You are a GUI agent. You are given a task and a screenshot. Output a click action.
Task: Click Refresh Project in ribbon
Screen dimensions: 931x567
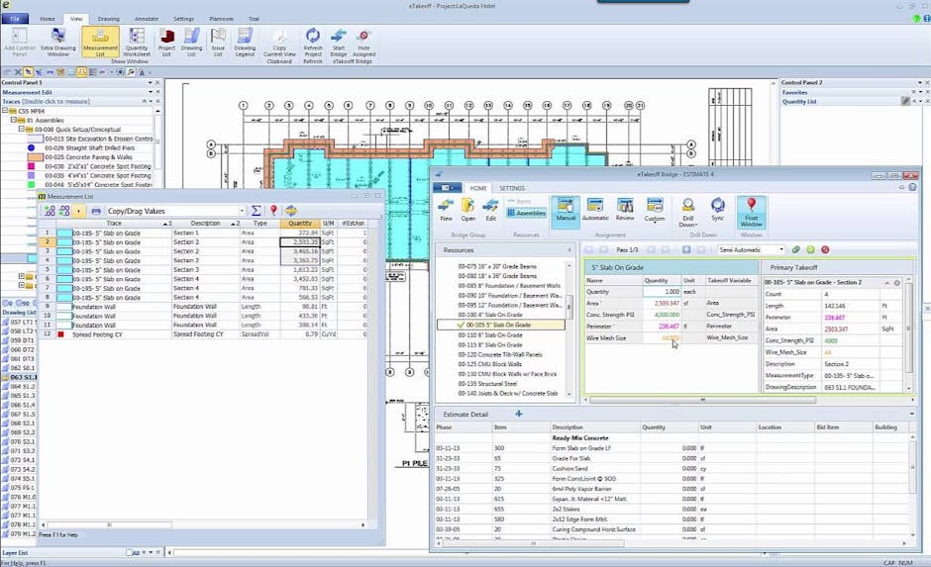313,45
